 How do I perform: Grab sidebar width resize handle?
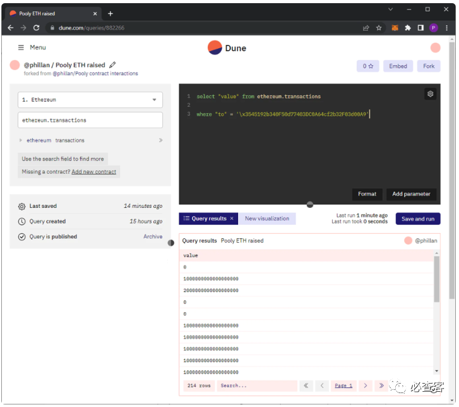tap(171, 243)
